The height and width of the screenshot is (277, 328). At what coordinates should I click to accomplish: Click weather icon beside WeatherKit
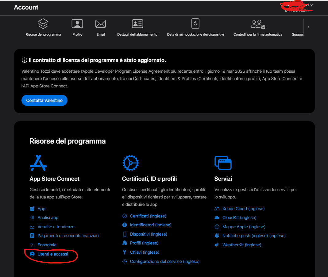point(217,245)
